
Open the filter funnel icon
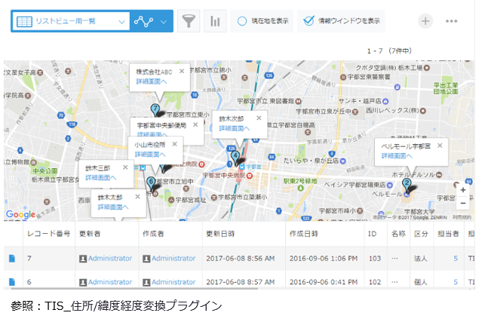[x=189, y=21]
